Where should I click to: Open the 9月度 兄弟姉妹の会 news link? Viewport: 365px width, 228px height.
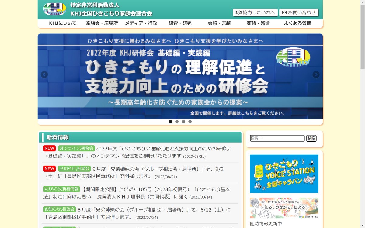134,172
